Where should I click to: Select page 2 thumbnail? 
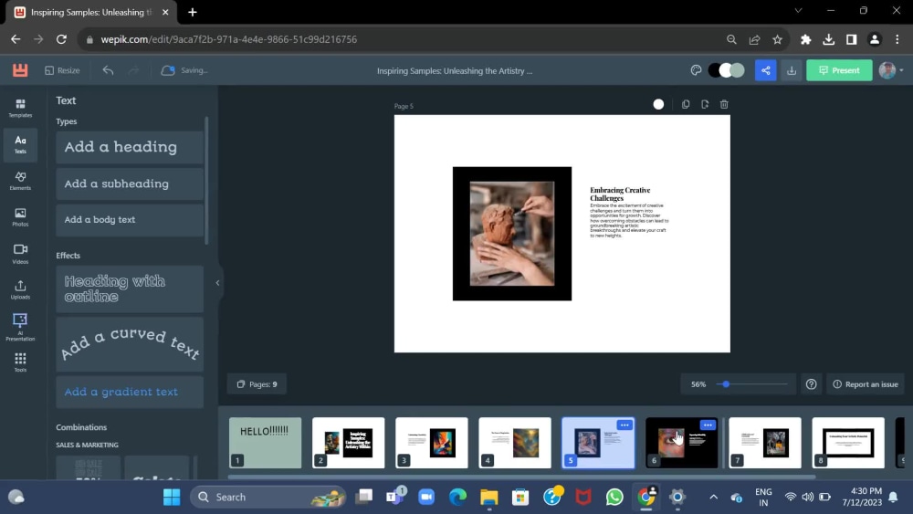click(348, 443)
